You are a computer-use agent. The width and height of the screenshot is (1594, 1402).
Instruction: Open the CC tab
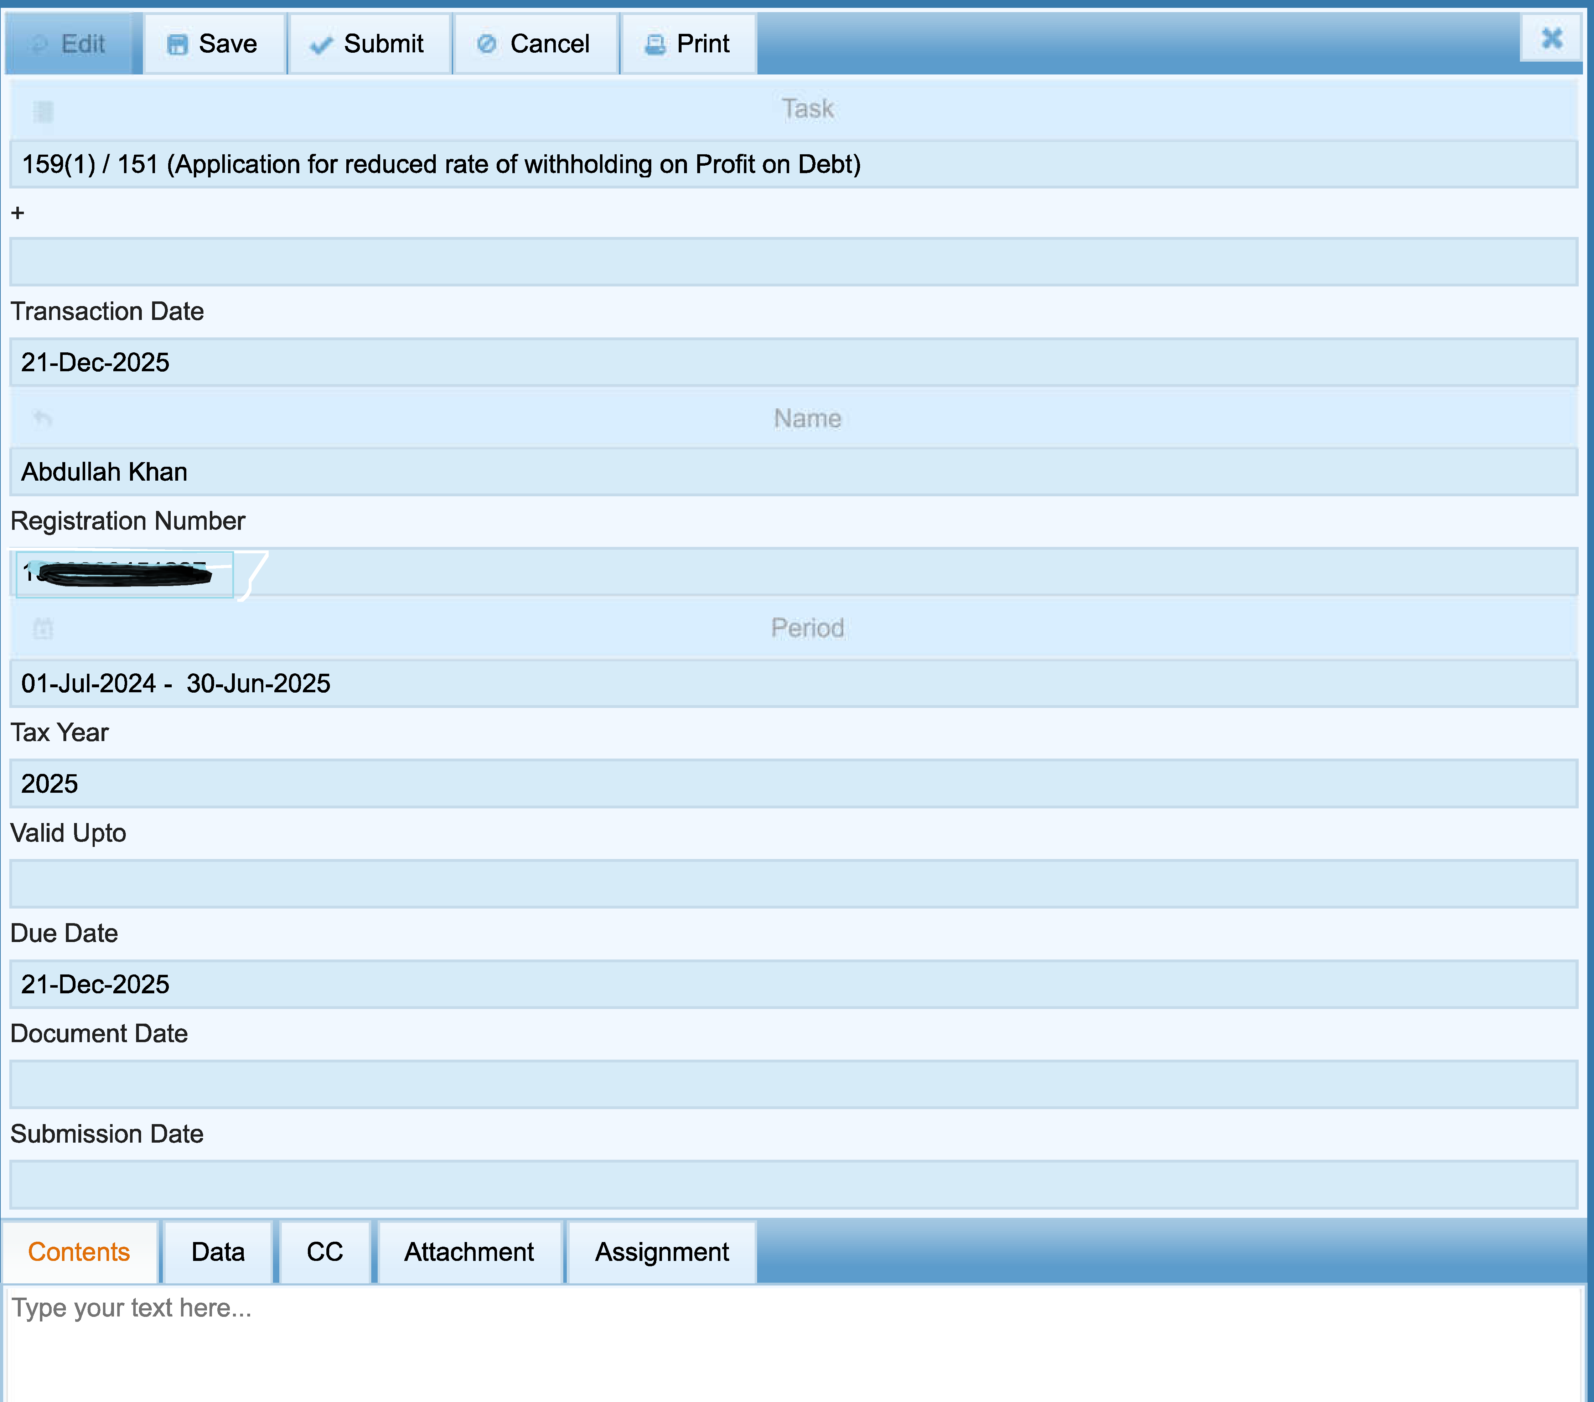[x=325, y=1252]
